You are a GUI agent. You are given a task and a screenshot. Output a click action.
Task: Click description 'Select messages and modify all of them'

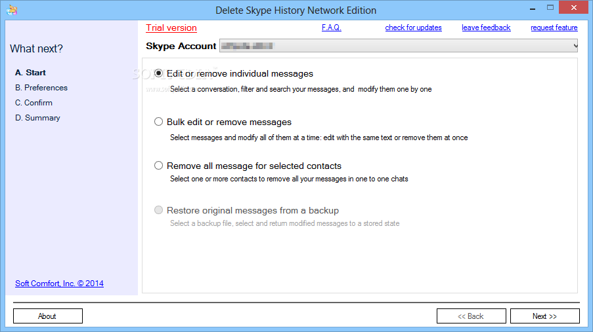pos(318,138)
